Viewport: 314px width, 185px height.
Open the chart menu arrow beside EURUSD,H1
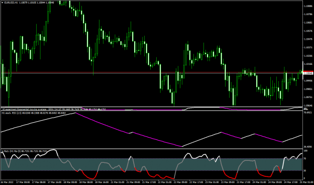(3, 3)
